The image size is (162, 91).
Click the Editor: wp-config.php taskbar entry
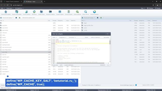click(6, 88)
